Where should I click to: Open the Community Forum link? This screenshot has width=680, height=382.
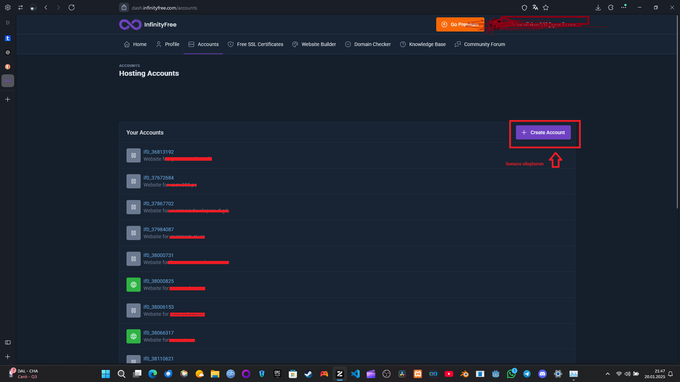[480, 44]
